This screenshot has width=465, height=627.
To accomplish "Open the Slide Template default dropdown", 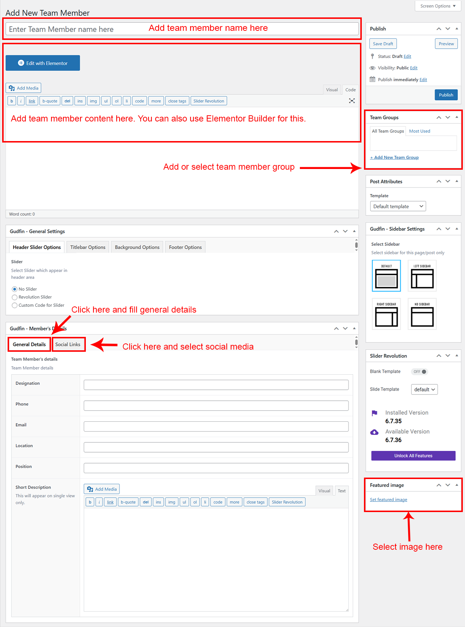I will pyautogui.click(x=424, y=389).
